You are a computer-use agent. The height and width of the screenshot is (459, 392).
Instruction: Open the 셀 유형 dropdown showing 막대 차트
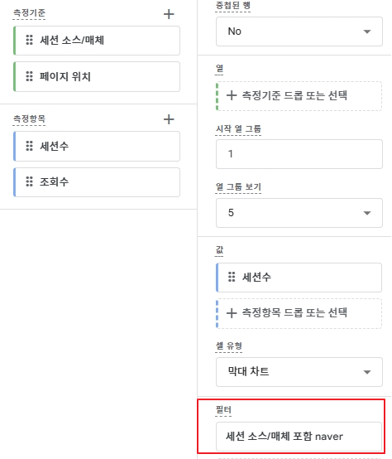(x=299, y=372)
